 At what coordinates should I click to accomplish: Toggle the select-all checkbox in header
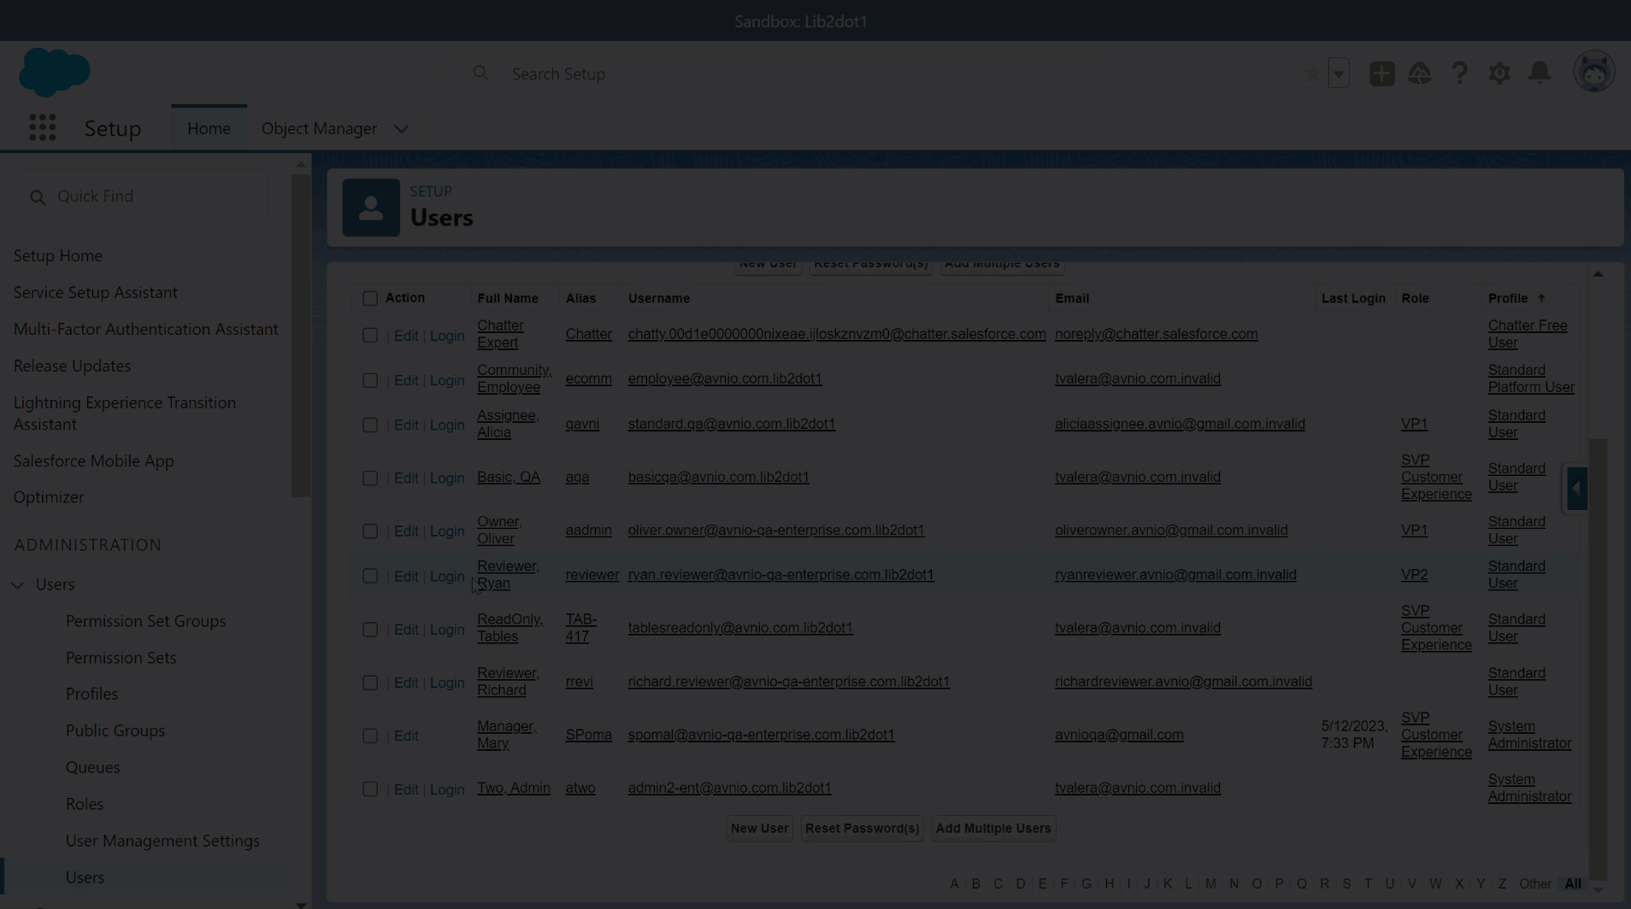[x=370, y=298]
